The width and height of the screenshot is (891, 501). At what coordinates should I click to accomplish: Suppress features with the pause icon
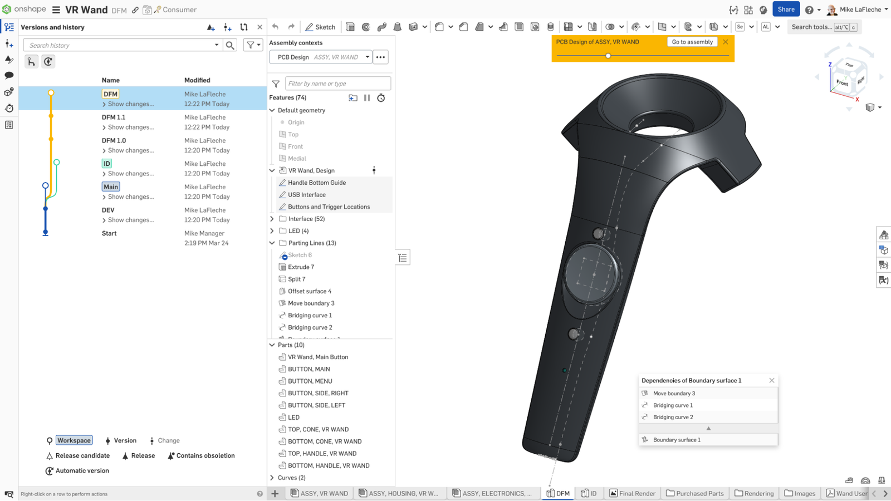pyautogui.click(x=367, y=97)
